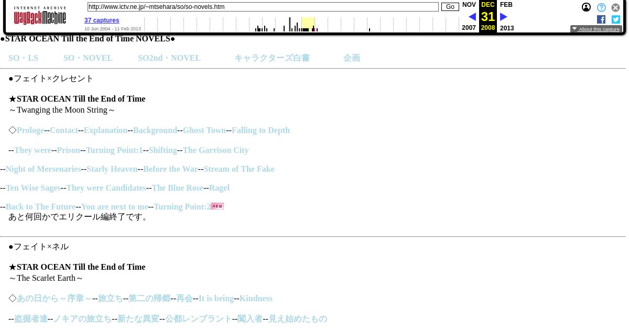Viewport: 629px width, 330px height.
Task: Open the 再会 chapter link
Action: (x=185, y=299)
